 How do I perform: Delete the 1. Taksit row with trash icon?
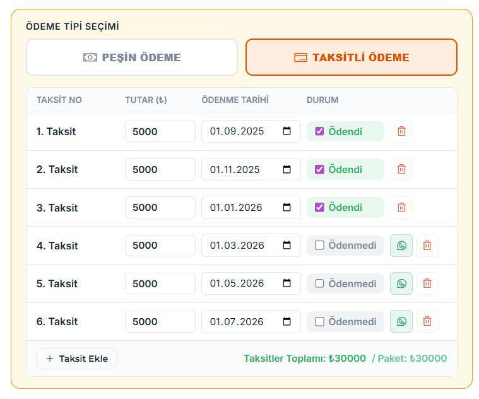401,131
